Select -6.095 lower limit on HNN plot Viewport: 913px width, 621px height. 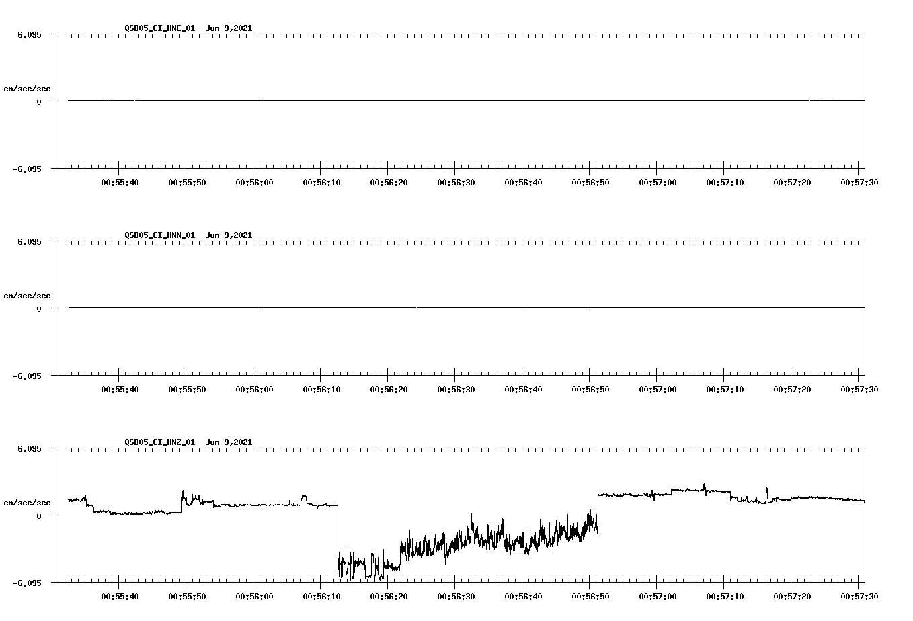point(28,376)
